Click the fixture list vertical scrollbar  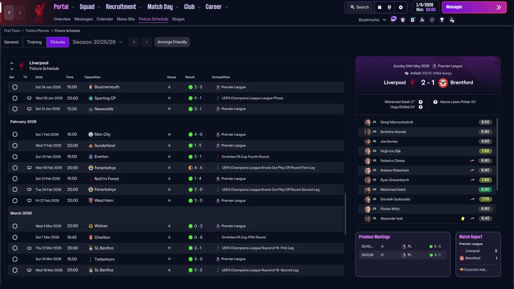pyautogui.click(x=345, y=214)
